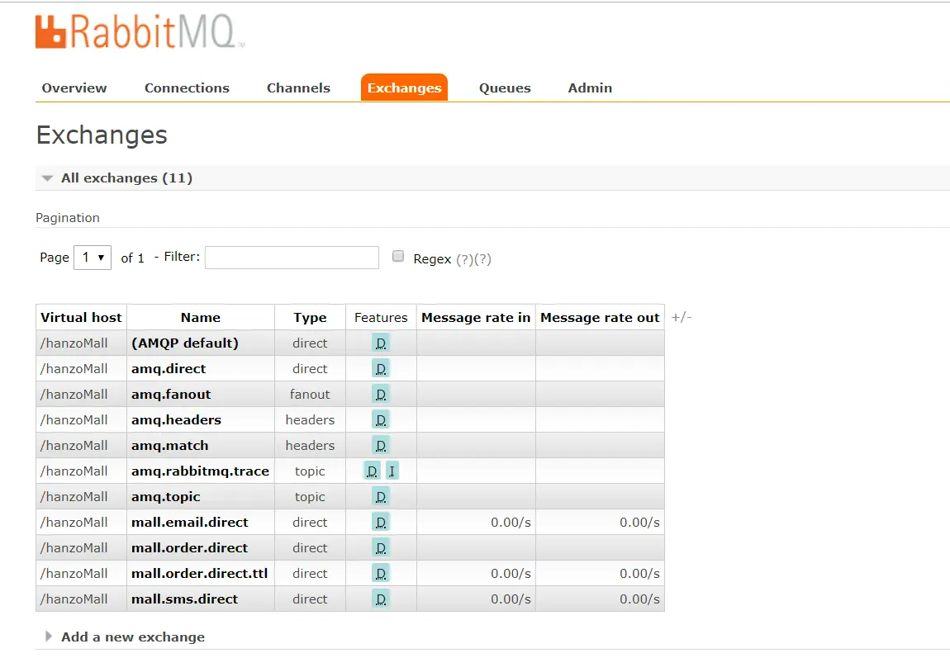This screenshot has width=950, height=658.
Task: Click the +/- column selector
Action: coord(682,317)
